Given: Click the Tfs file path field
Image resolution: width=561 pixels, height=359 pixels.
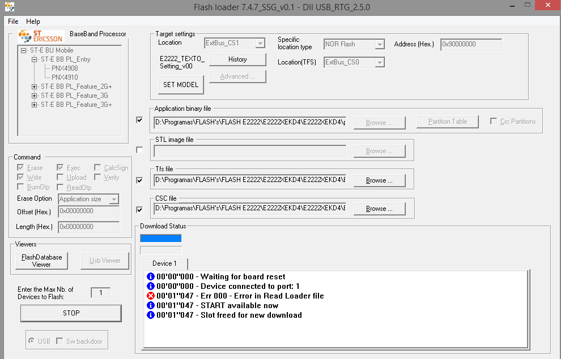Looking at the screenshot, I should coord(250,180).
